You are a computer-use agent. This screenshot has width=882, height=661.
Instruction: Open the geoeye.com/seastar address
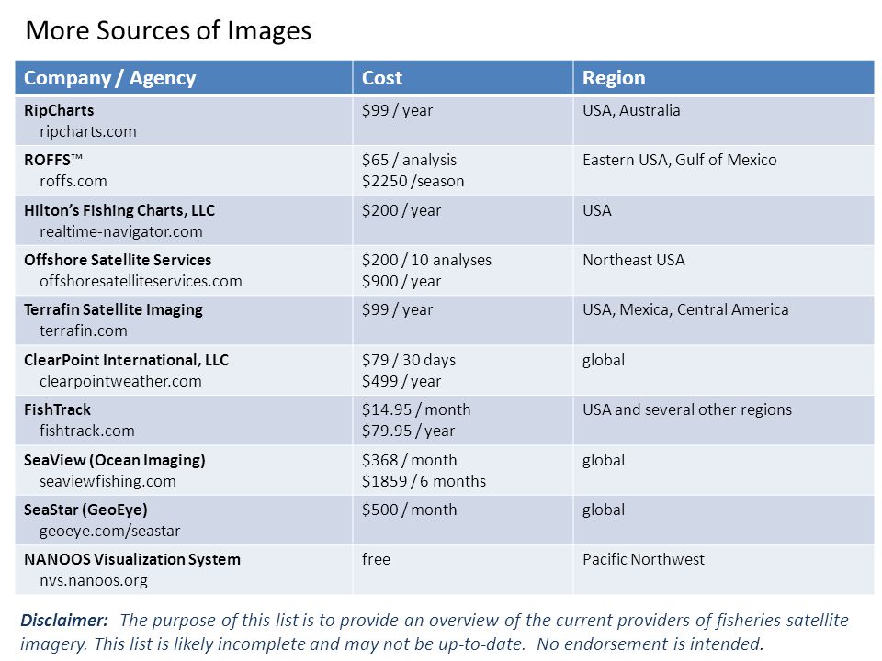[x=109, y=532]
